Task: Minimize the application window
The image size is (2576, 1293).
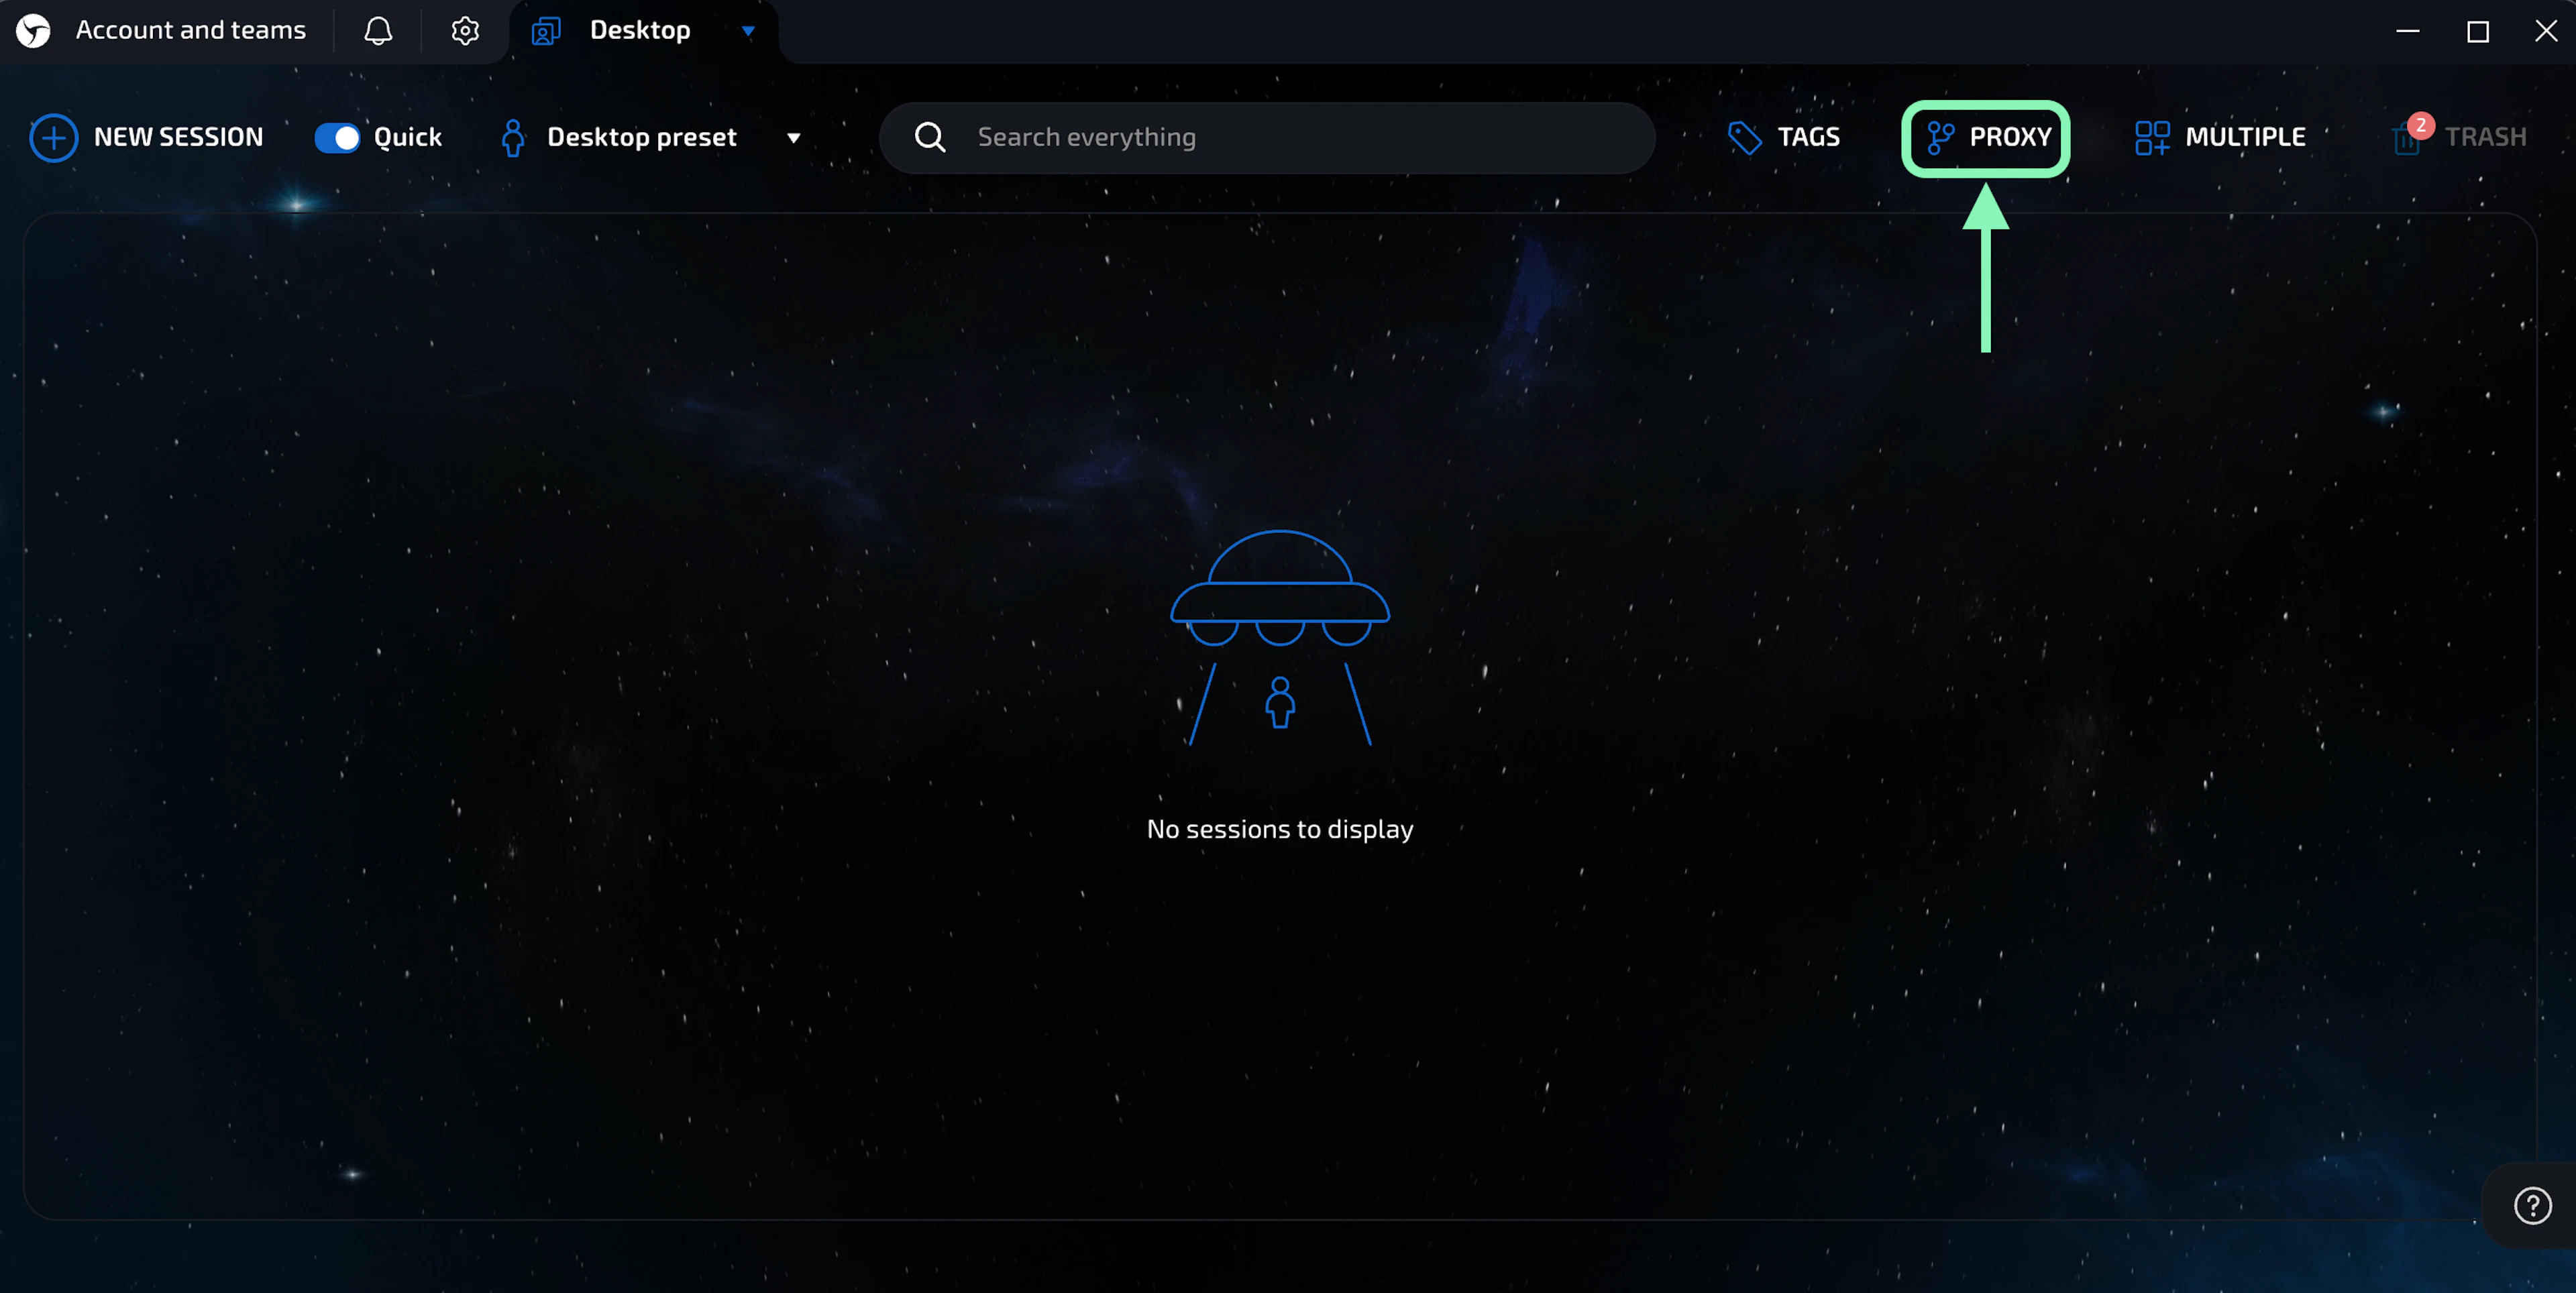Action: [x=2408, y=31]
